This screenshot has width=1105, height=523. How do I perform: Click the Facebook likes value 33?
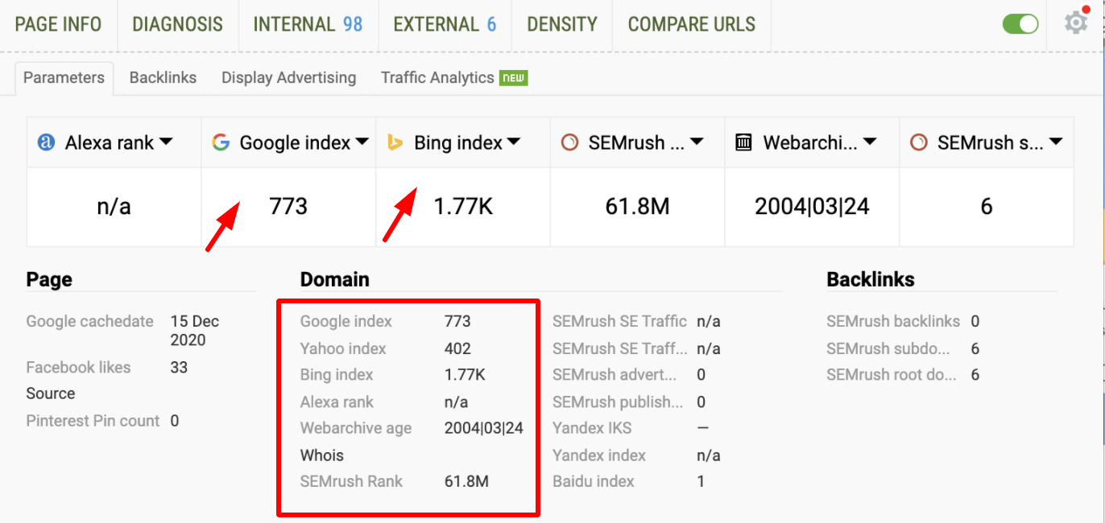click(179, 367)
